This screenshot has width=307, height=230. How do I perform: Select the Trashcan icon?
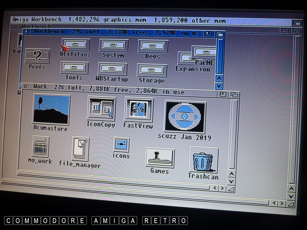click(204, 160)
